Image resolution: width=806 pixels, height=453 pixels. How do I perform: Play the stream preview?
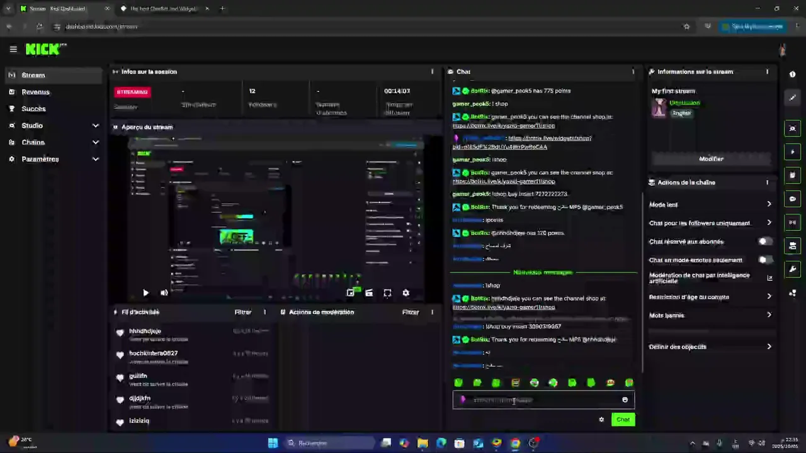click(x=145, y=293)
